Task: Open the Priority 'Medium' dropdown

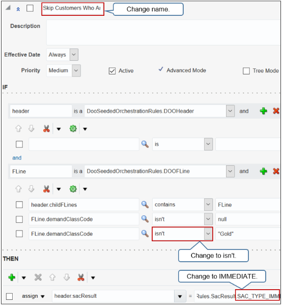Action: [x=76, y=70]
